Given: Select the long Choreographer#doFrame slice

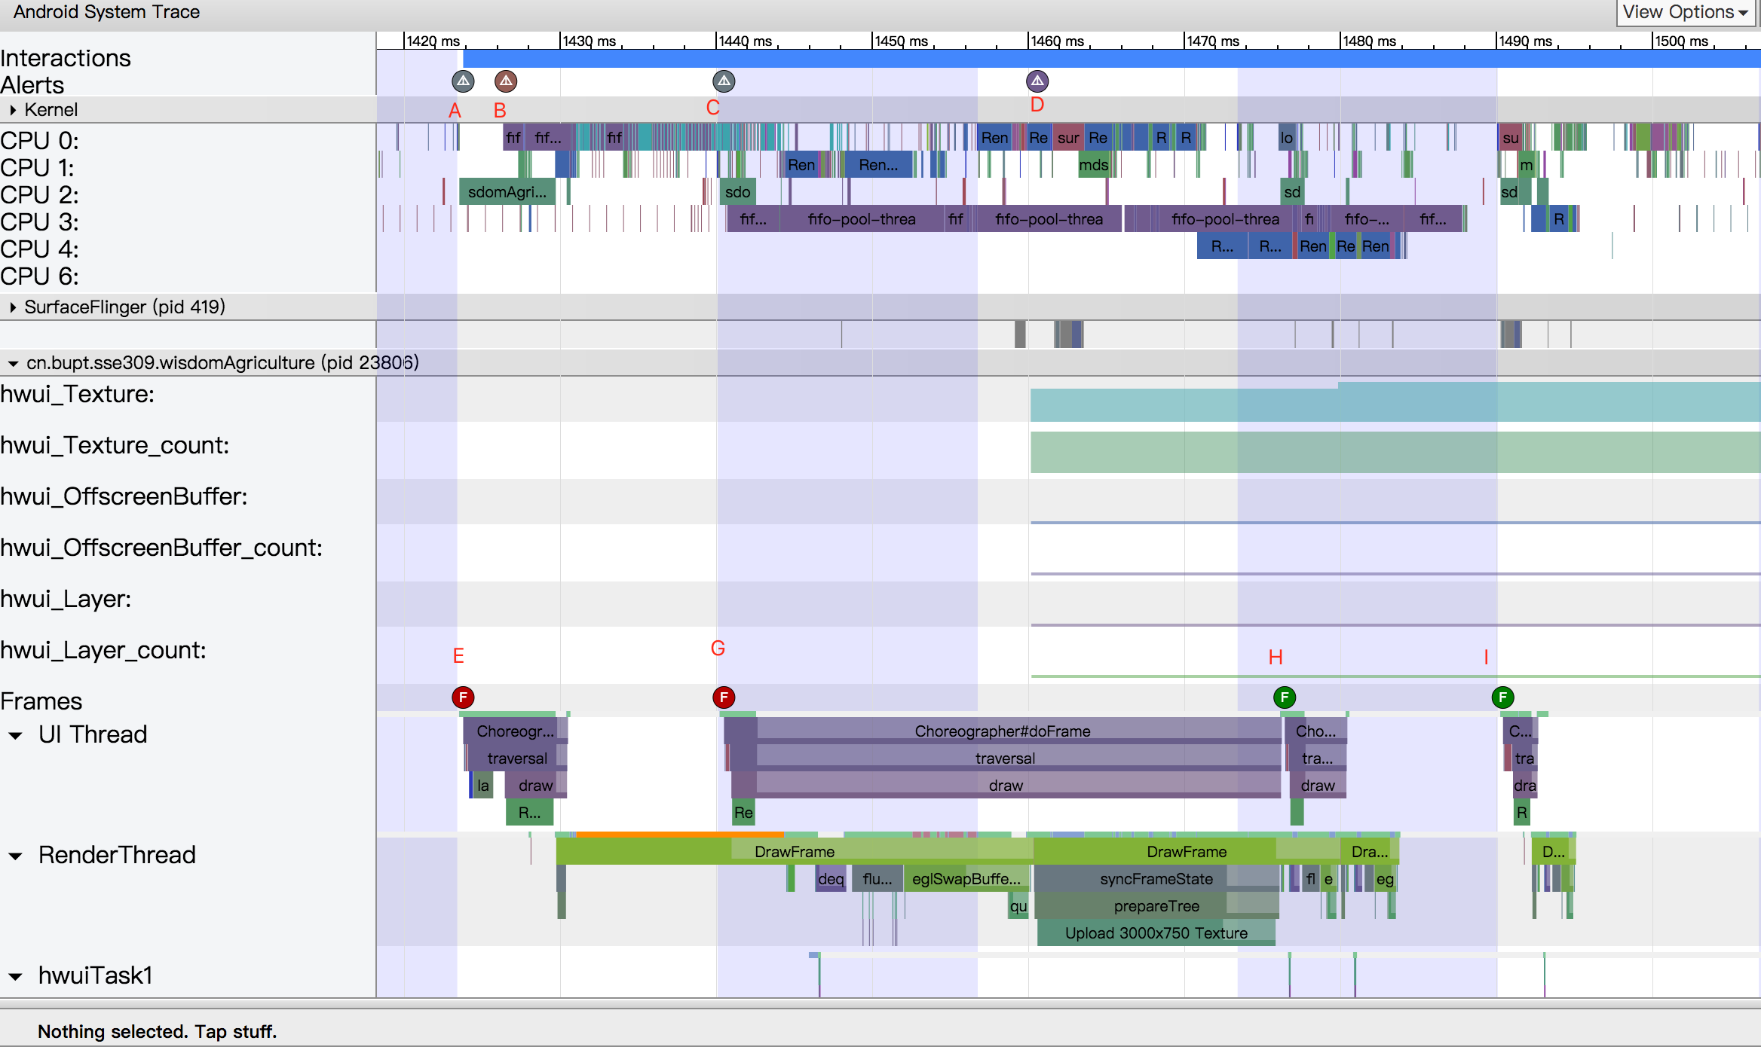Looking at the screenshot, I should pyautogui.click(x=1002, y=731).
